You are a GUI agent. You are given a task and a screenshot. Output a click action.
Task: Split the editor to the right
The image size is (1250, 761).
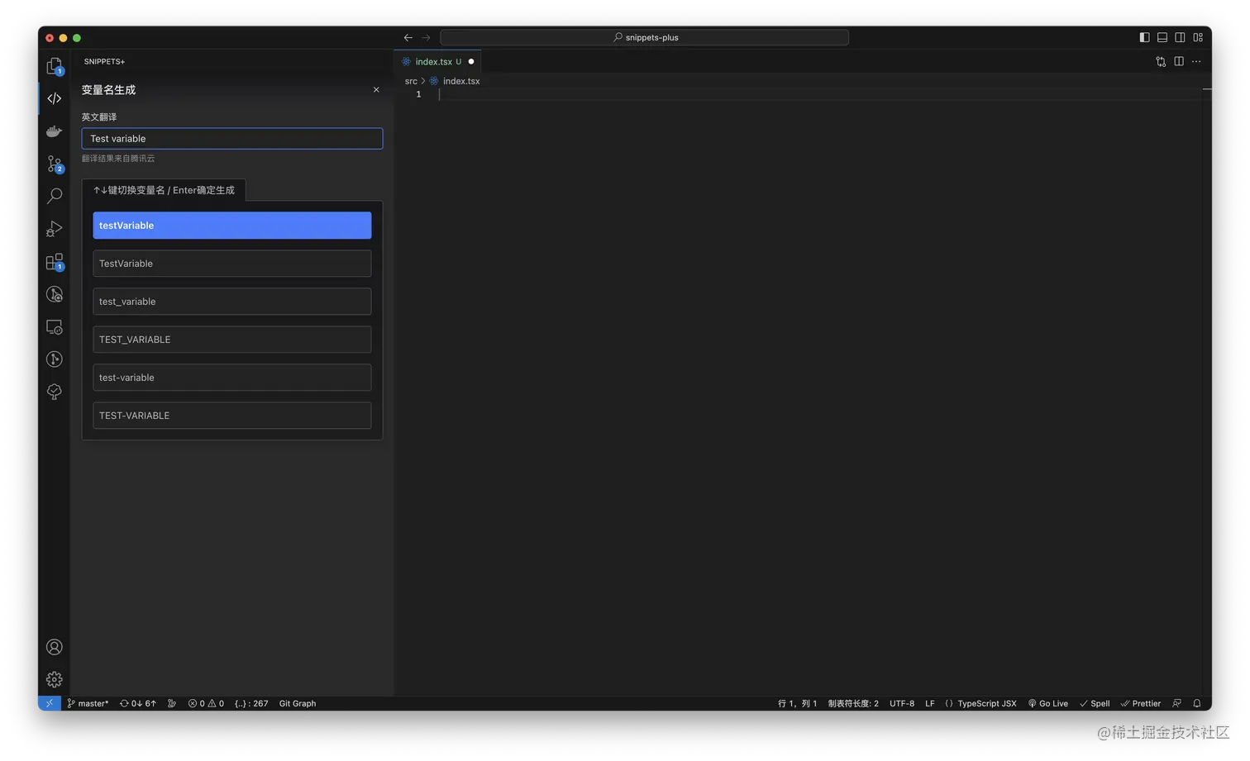coord(1179,61)
